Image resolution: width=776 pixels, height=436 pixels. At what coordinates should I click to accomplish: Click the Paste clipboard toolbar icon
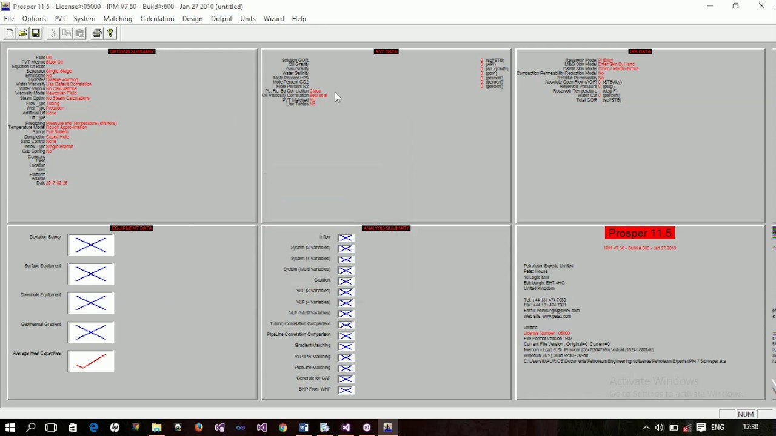pyautogui.click(x=79, y=33)
